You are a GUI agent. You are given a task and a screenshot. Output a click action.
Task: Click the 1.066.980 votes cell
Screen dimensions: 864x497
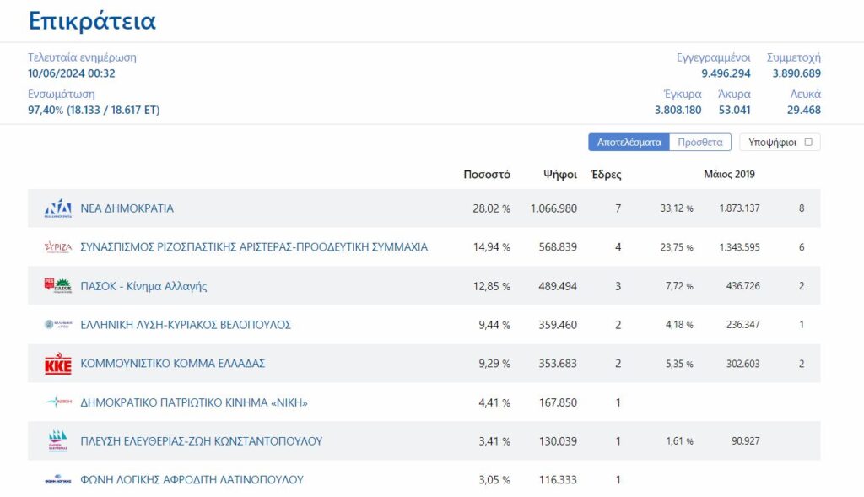[553, 208]
